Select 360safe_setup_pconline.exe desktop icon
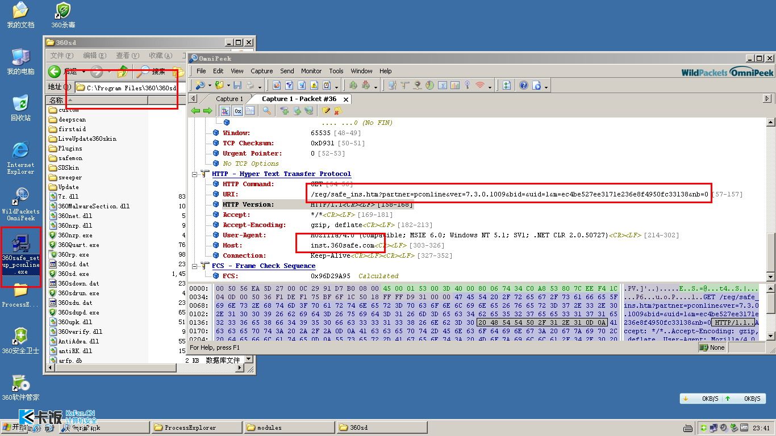 pyautogui.click(x=20, y=254)
